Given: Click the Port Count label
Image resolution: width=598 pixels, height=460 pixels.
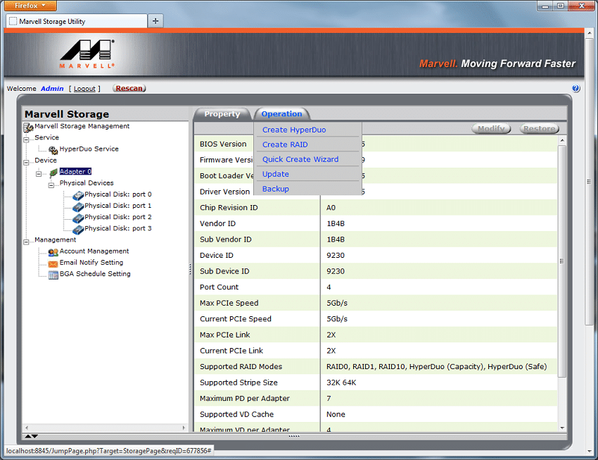Looking at the screenshot, I should tap(219, 287).
